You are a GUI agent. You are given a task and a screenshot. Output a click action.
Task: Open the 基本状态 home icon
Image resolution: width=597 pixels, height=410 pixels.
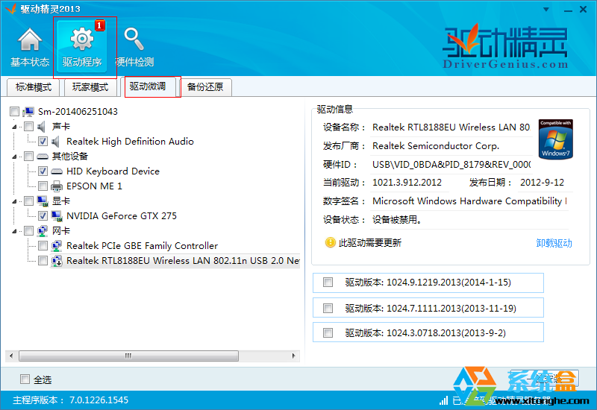click(30, 40)
